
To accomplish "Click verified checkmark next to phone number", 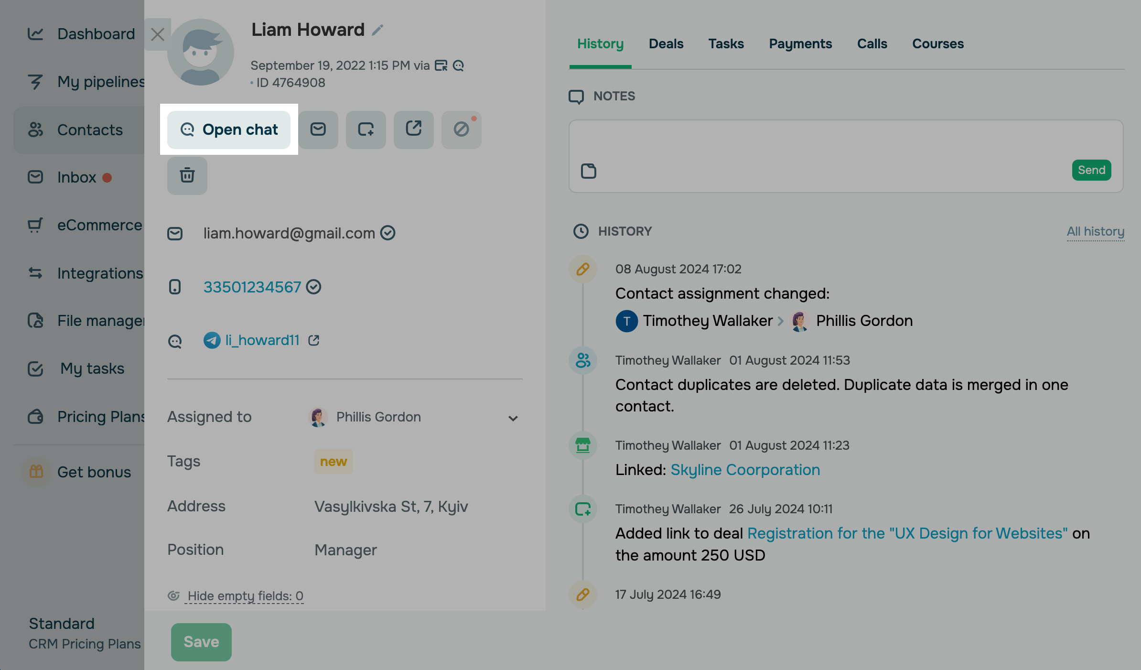I will point(313,287).
